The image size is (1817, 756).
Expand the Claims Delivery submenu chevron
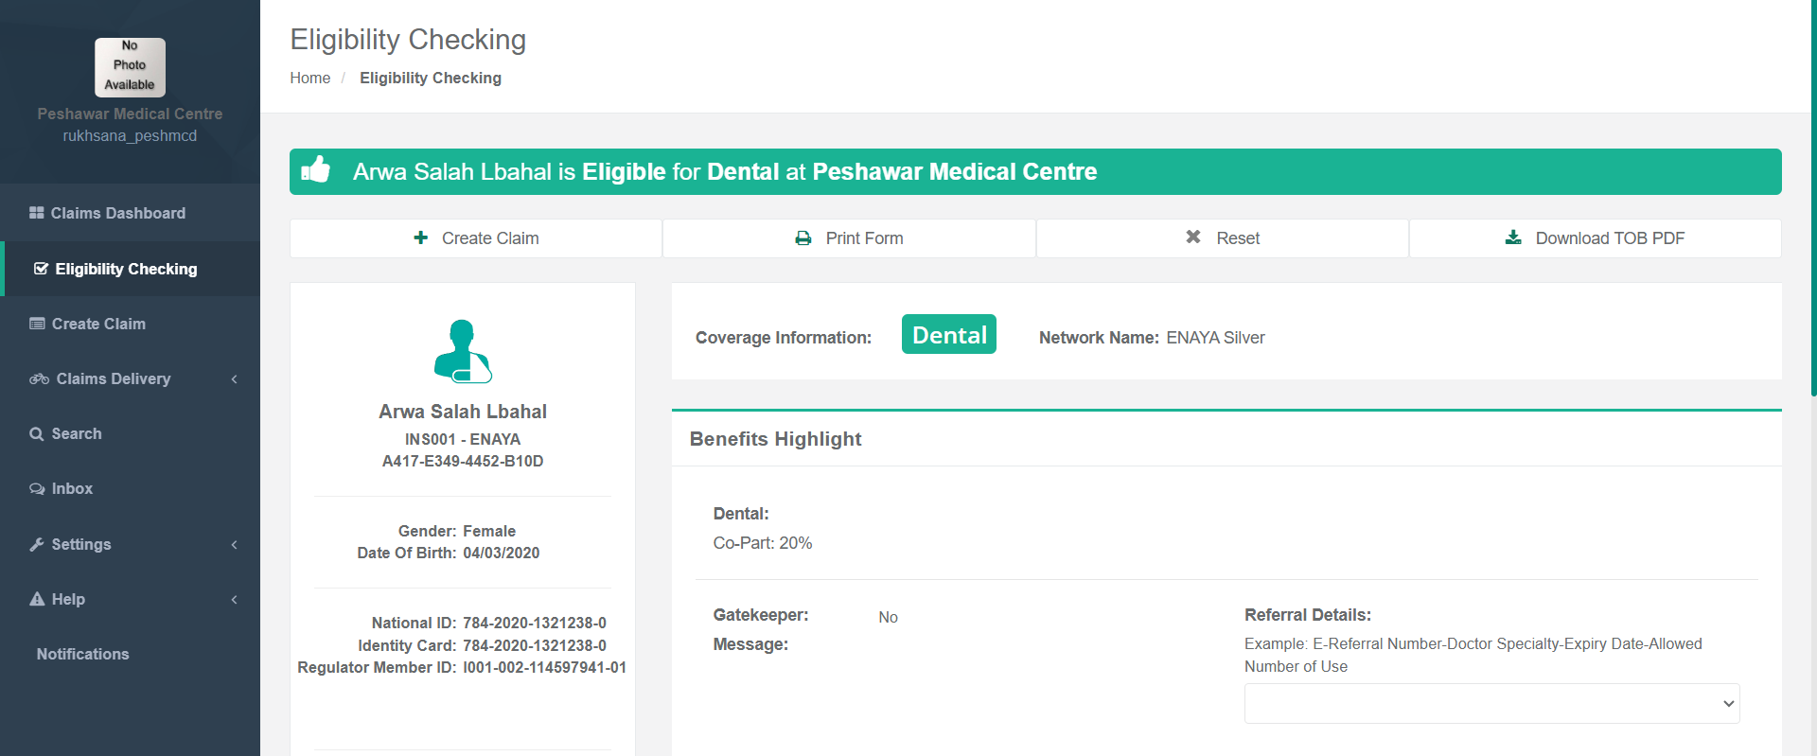coord(234,379)
